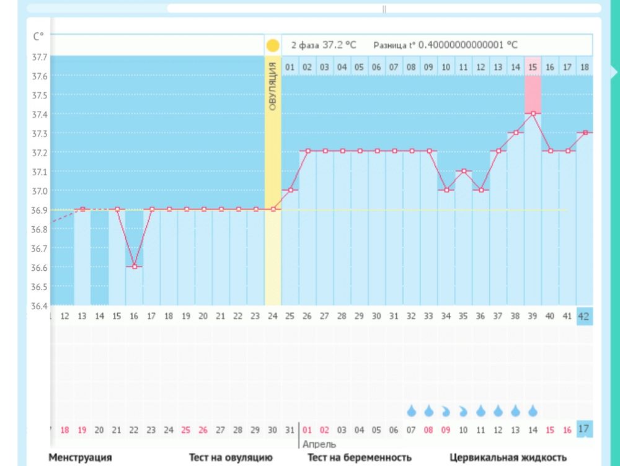Click the Тест на овуляцию label
This screenshot has width=620, height=466.
[x=231, y=457]
